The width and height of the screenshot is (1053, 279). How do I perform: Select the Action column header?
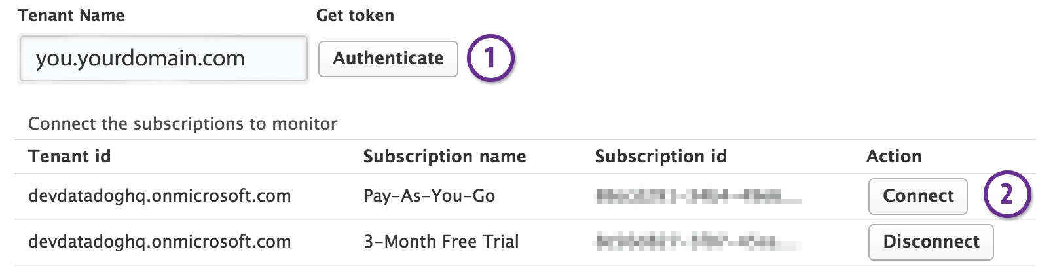pyautogui.click(x=893, y=157)
